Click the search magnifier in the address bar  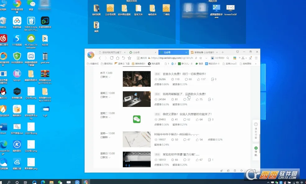tap(227, 58)
